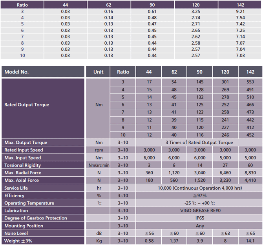Click the weight value '0.58'
The height and width of the screenshot is (245, 263).
149,241
